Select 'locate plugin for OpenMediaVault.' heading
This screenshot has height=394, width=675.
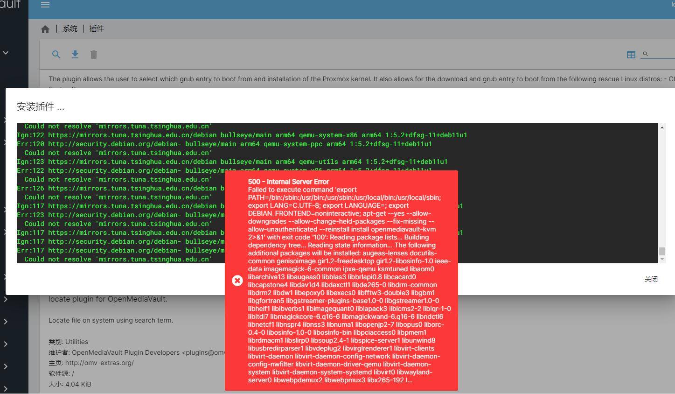tap(108, 299)
